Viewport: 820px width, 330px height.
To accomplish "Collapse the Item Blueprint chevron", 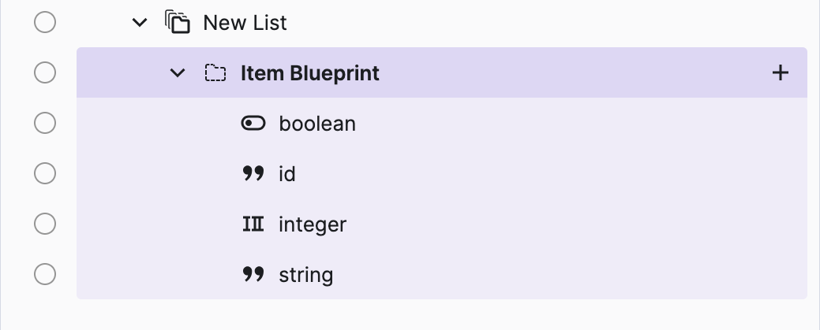I will tap(178, 73).
